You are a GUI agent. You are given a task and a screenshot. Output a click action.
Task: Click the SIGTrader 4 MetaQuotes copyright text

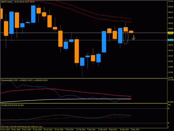pyautogui.click(x=22, y=127)
